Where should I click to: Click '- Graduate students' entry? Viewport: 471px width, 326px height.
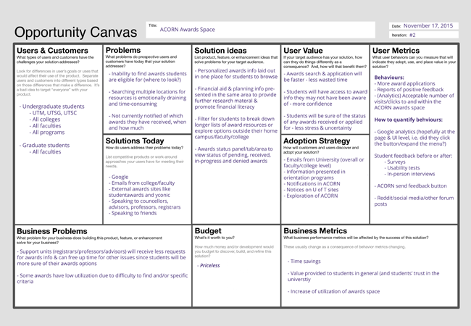click(x=44, y=146)
